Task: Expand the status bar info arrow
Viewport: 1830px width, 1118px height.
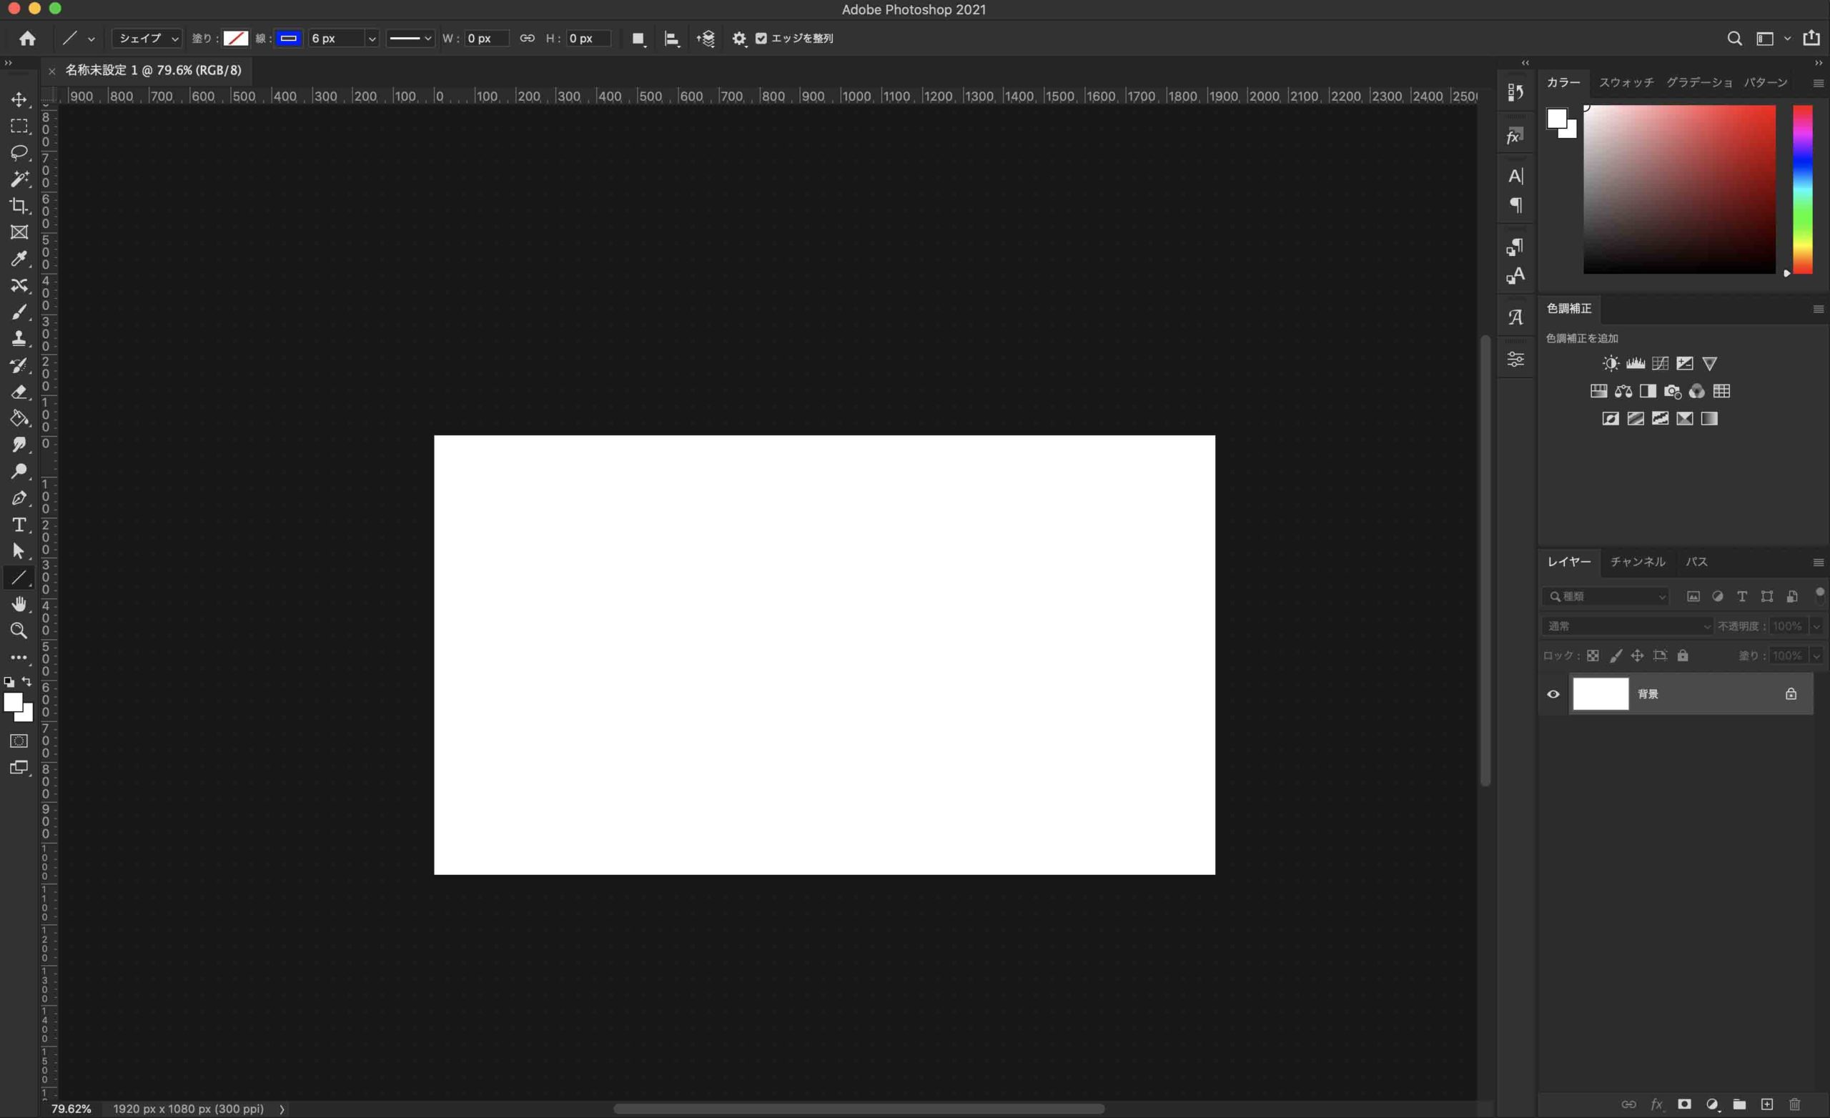Action: click(x=282, y=1109)
